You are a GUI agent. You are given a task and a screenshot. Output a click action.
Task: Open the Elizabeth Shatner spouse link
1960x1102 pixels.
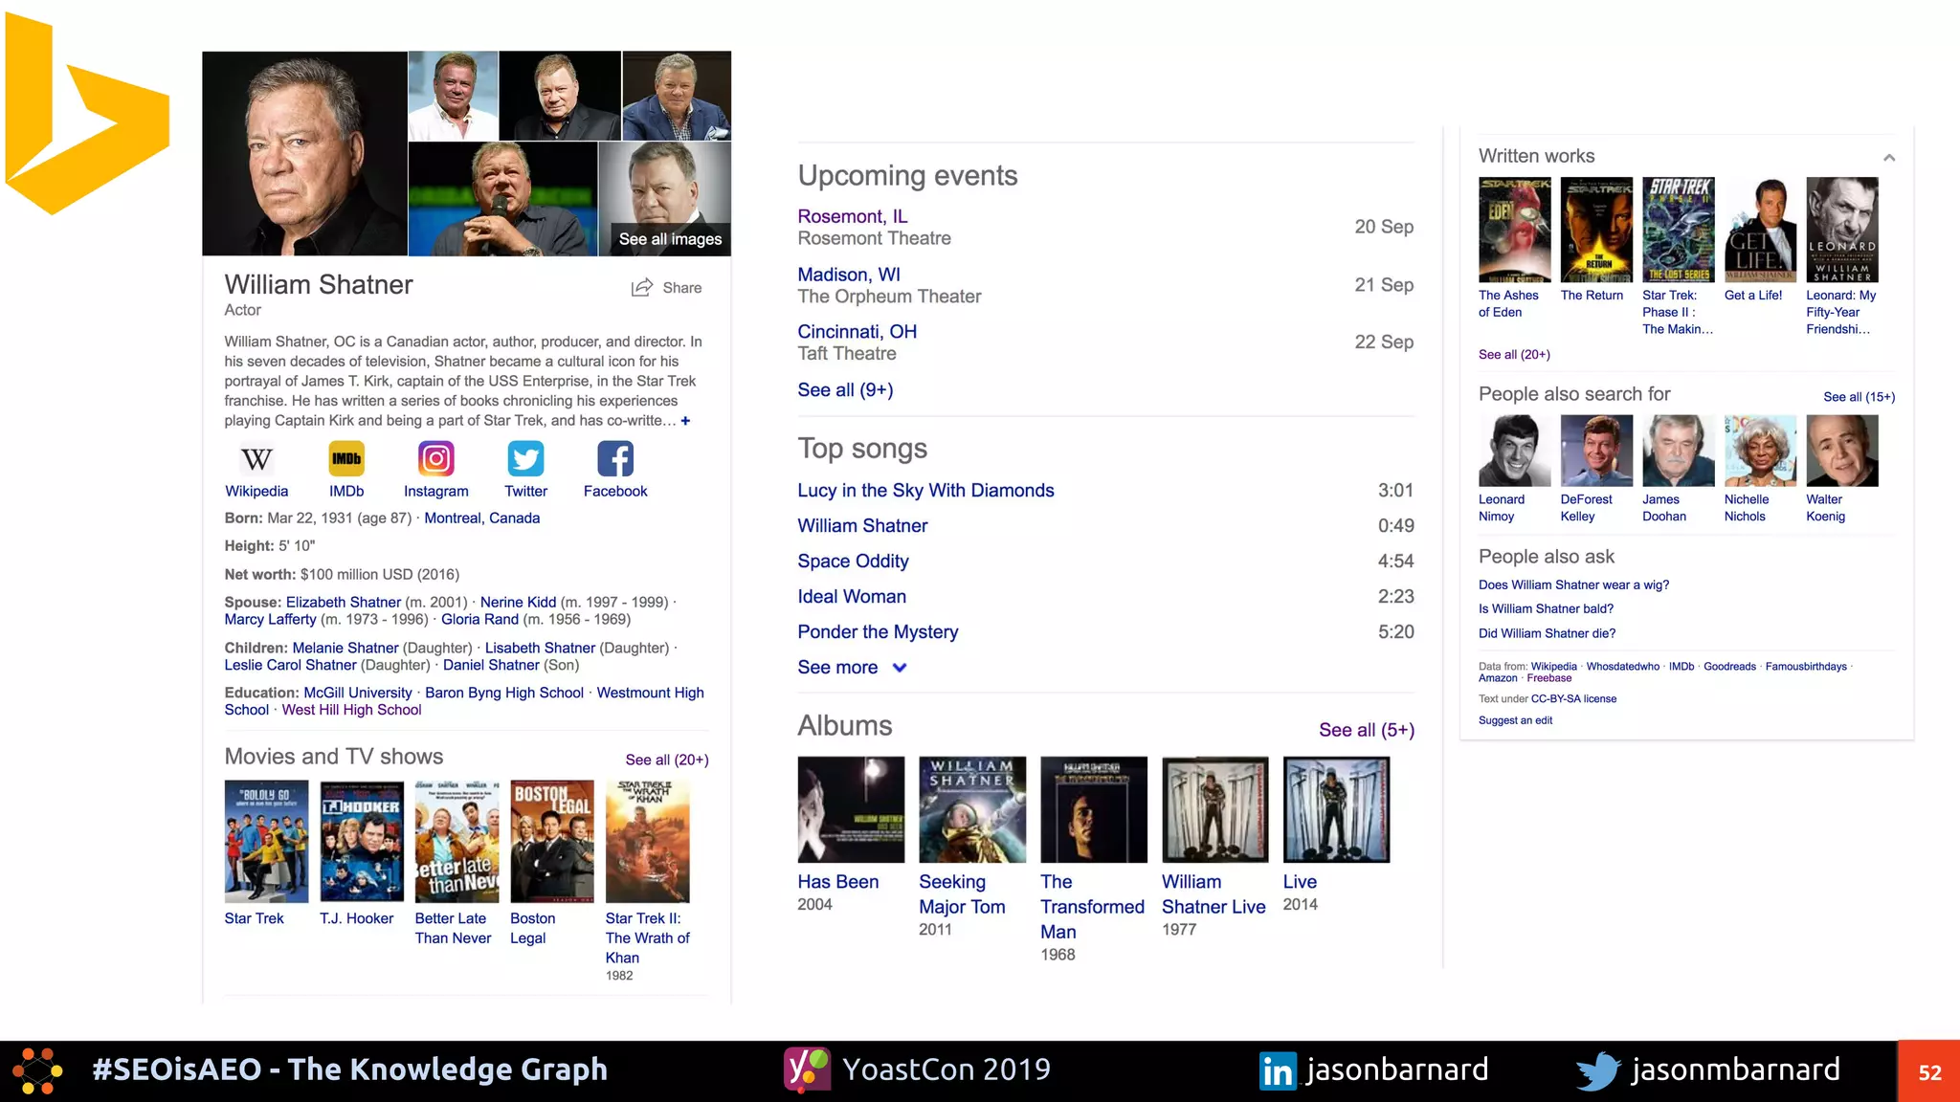(343, 602)
